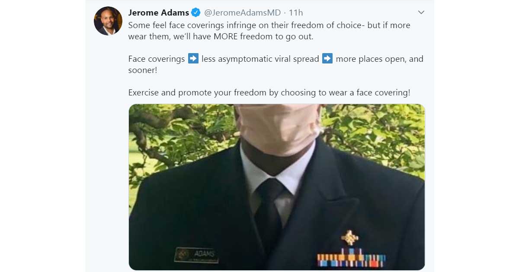519x272 pixels.
Task: Open the 11h timestamp permalink
Action: click(296, 13)
